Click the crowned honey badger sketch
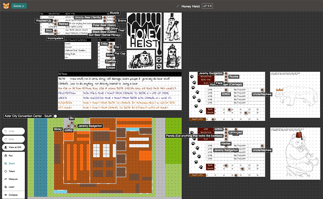The height and width of the screenshot is (199, 323). (295, 95)
